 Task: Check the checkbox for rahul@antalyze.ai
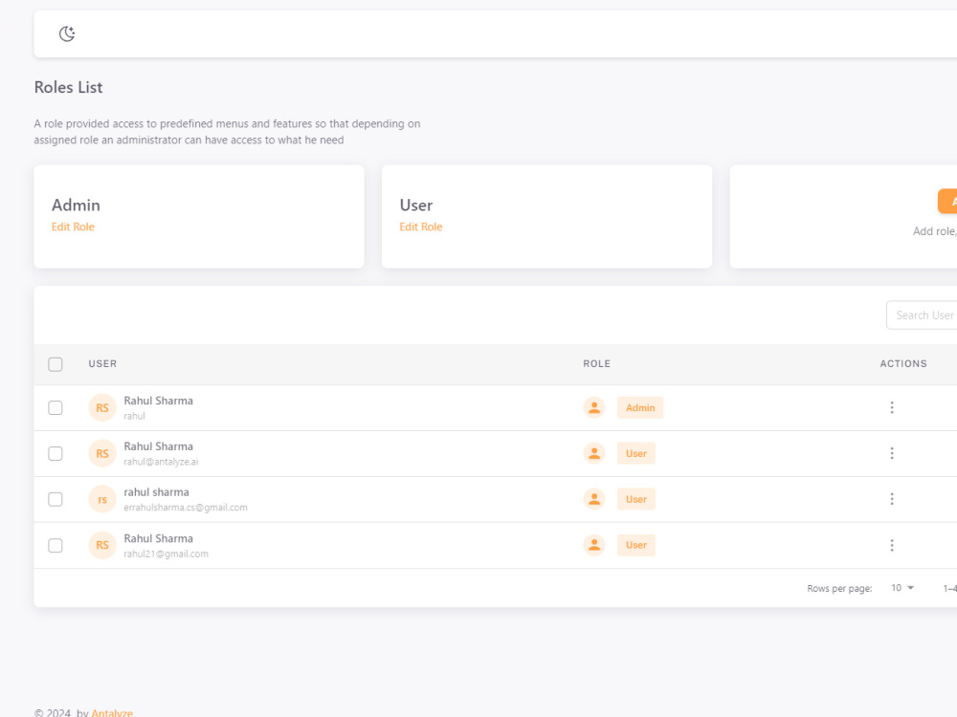point(55,452)
